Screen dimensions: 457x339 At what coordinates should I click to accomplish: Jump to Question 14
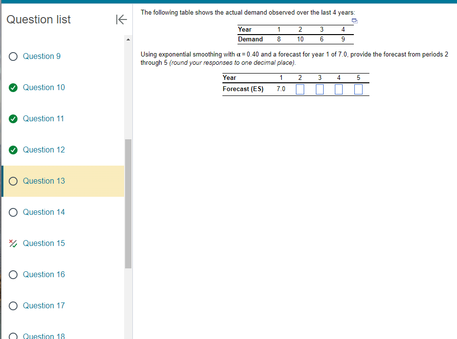44,212
